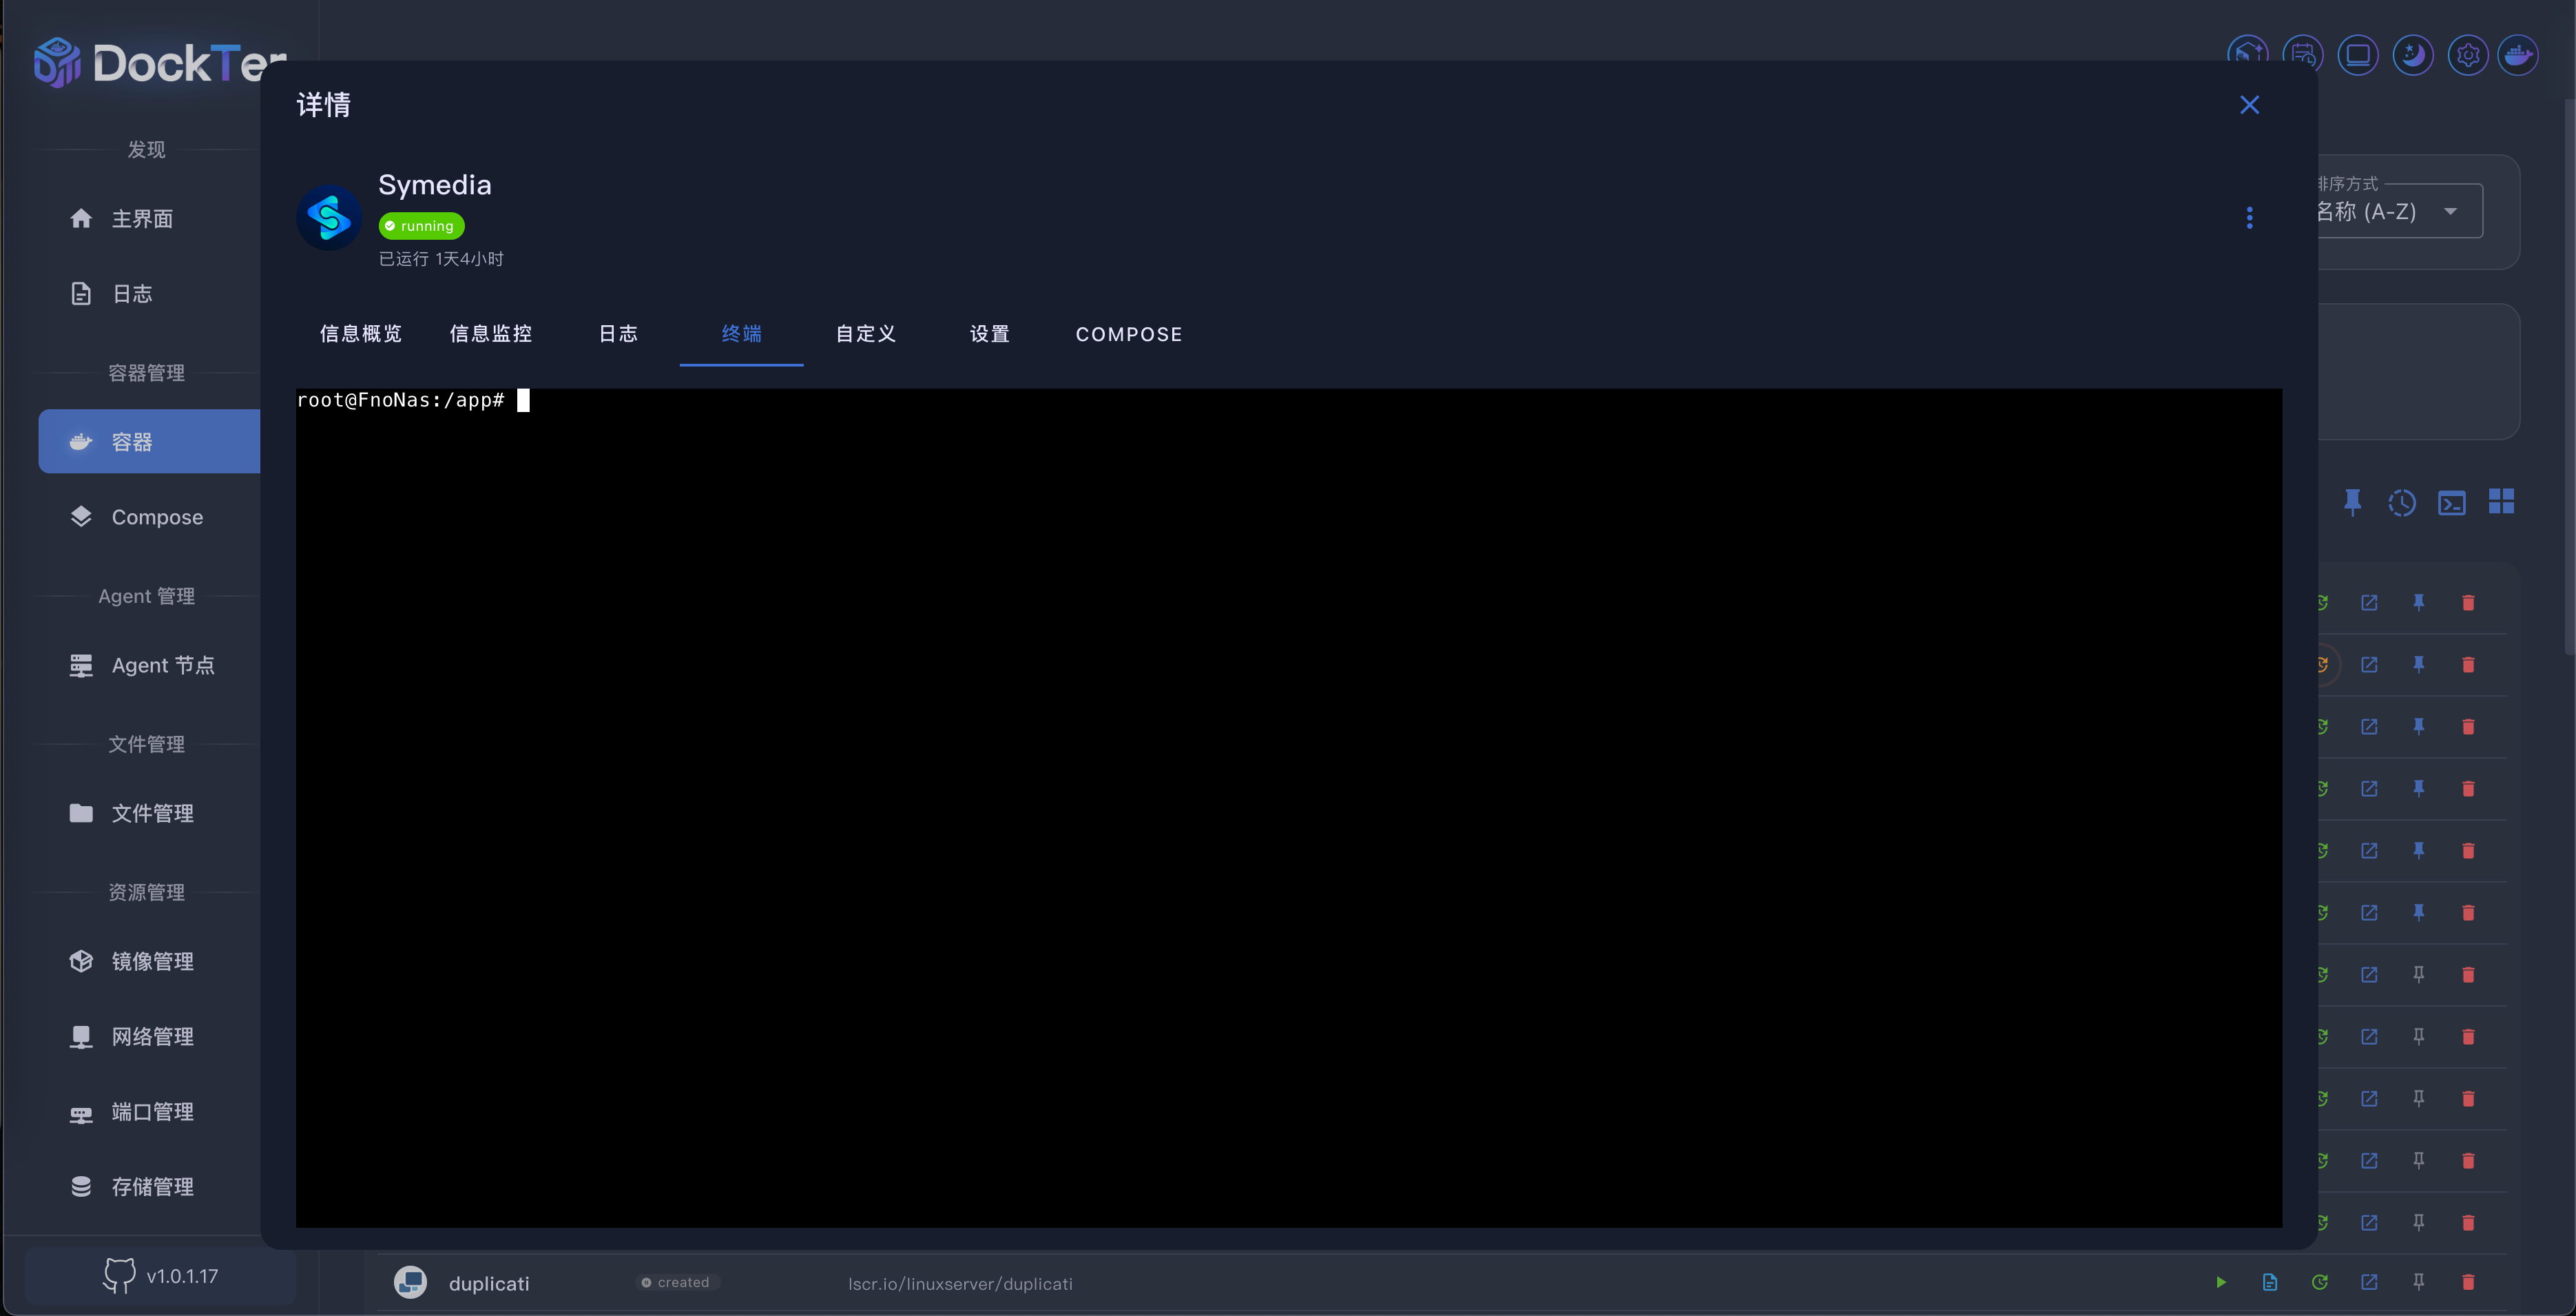Screen dimensions: 2576x1316
Task: Open settings gear icon in header
Action: coord(2467,55)
